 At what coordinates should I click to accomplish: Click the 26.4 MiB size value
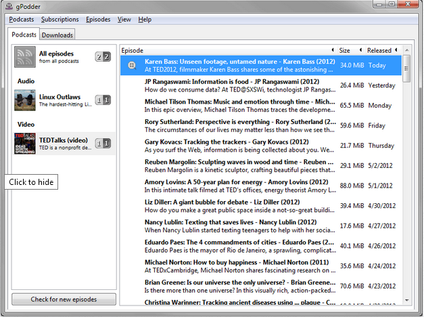(x=352, y=85)
